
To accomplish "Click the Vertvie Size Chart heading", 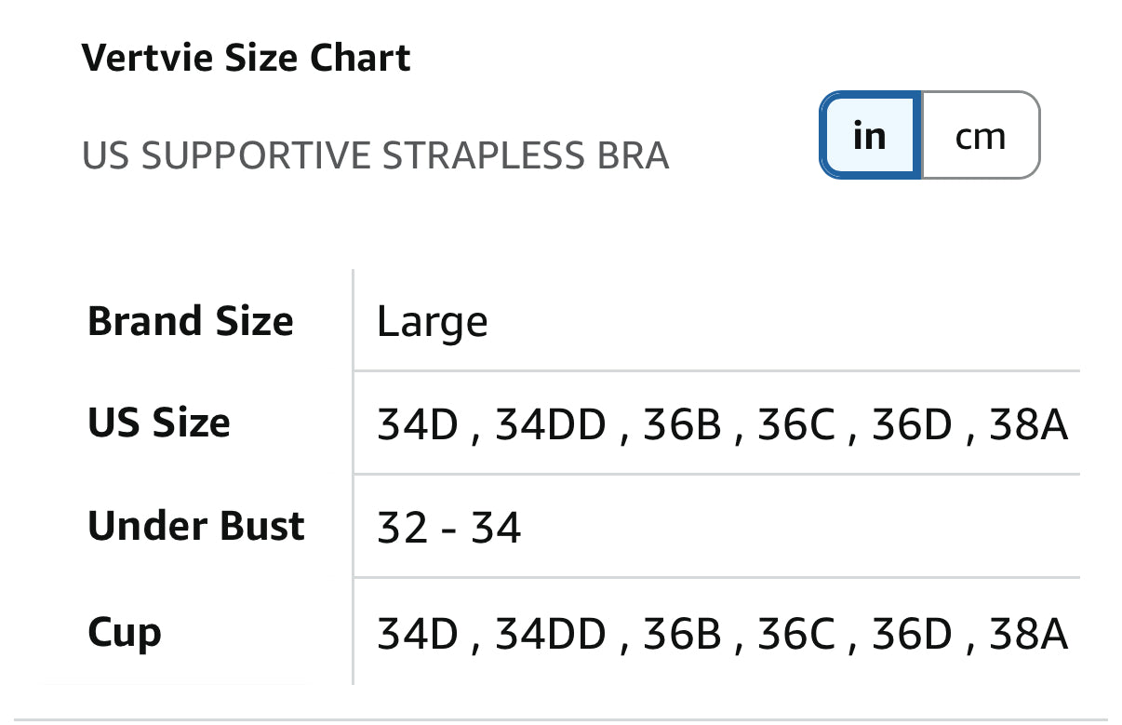I will [x=247, y=58].
